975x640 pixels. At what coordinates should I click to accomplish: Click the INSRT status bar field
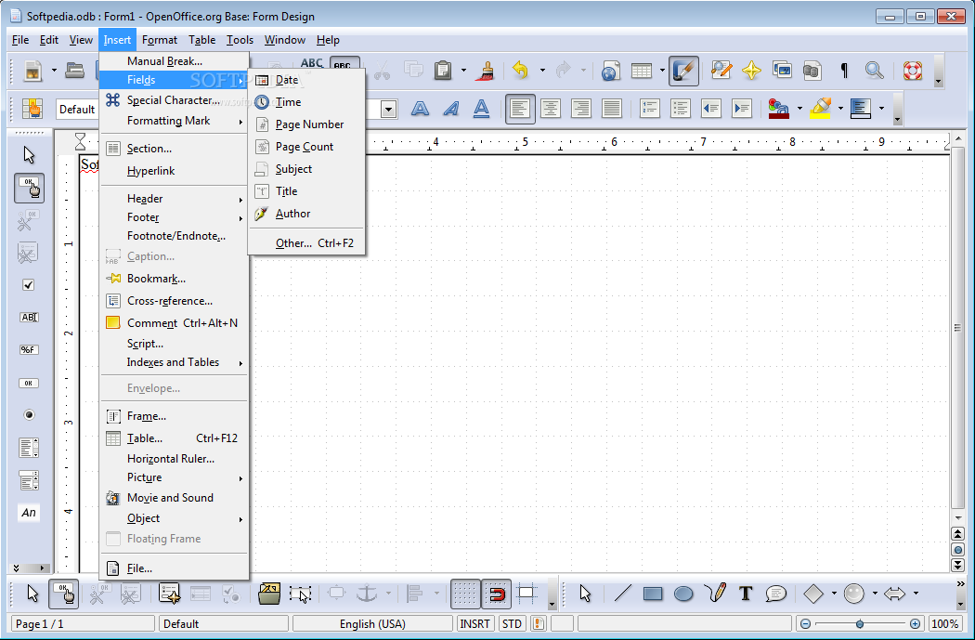pyautogui.click(x=475, y=624)
